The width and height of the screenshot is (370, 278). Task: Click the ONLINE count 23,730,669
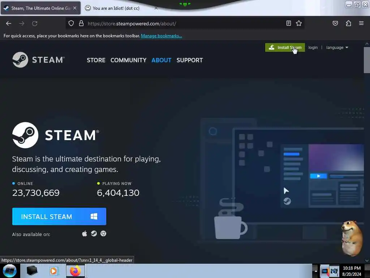pos(36,193)
